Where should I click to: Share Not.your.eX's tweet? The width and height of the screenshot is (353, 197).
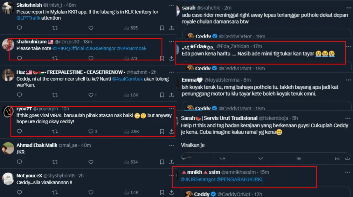[171, 192]
